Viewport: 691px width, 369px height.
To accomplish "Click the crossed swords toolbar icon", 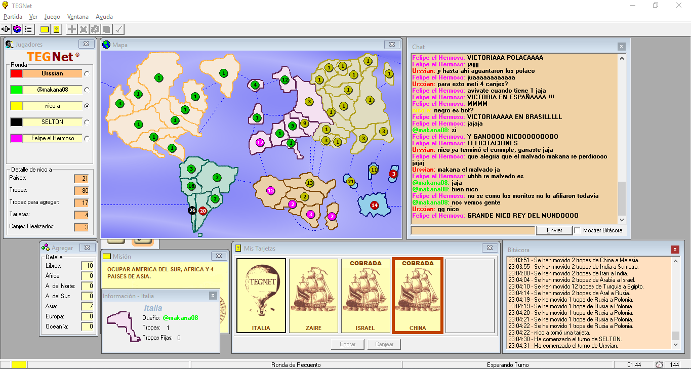I will click(x=84, y=29).
